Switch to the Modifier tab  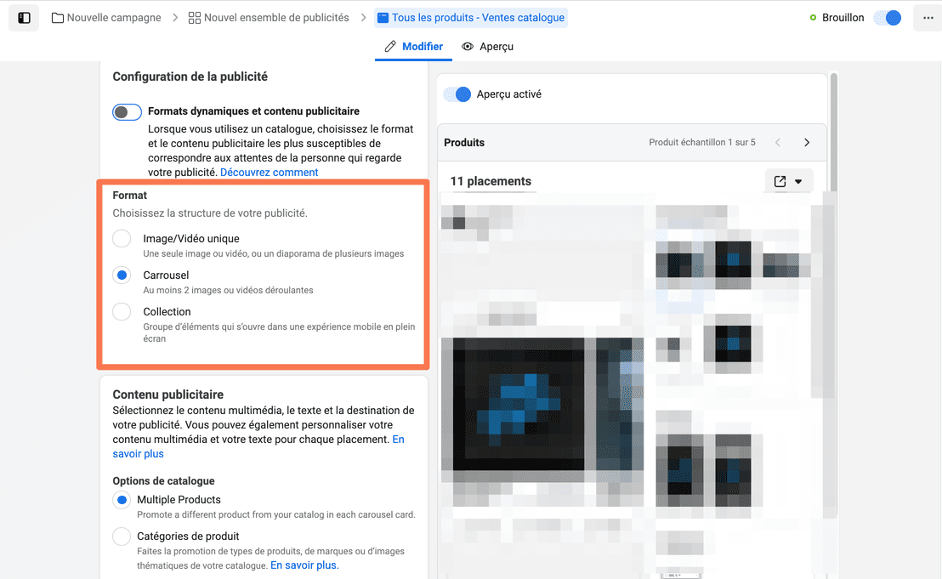[413, 47]
